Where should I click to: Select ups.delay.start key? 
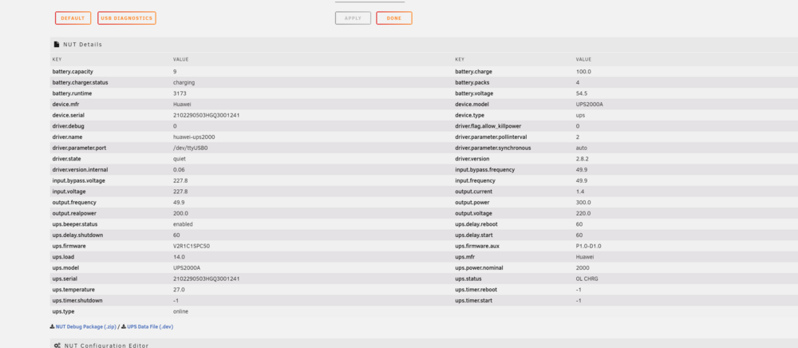[476, 235]
